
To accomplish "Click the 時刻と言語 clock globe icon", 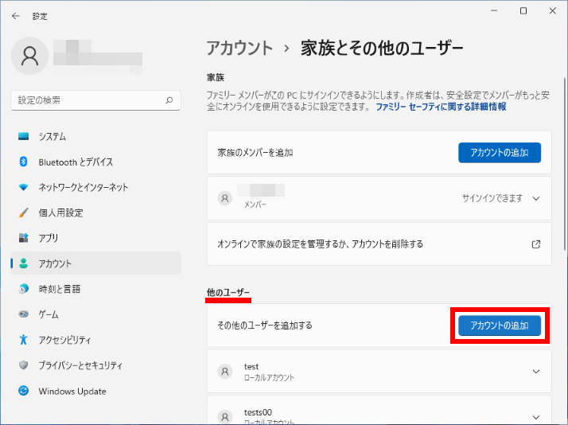I will (x=24, y=289).
